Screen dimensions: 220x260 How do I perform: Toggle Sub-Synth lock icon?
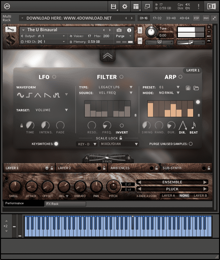(209, 168)
